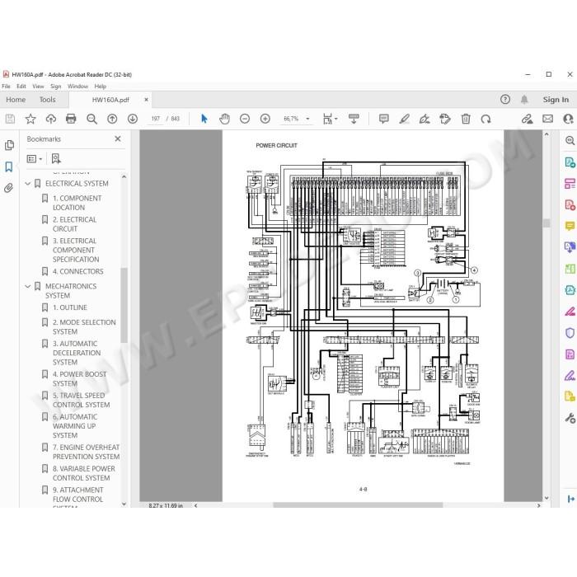Screen dimensions: 577x577
Task: Close the HW160A.pdf tab
Action: 146,100
